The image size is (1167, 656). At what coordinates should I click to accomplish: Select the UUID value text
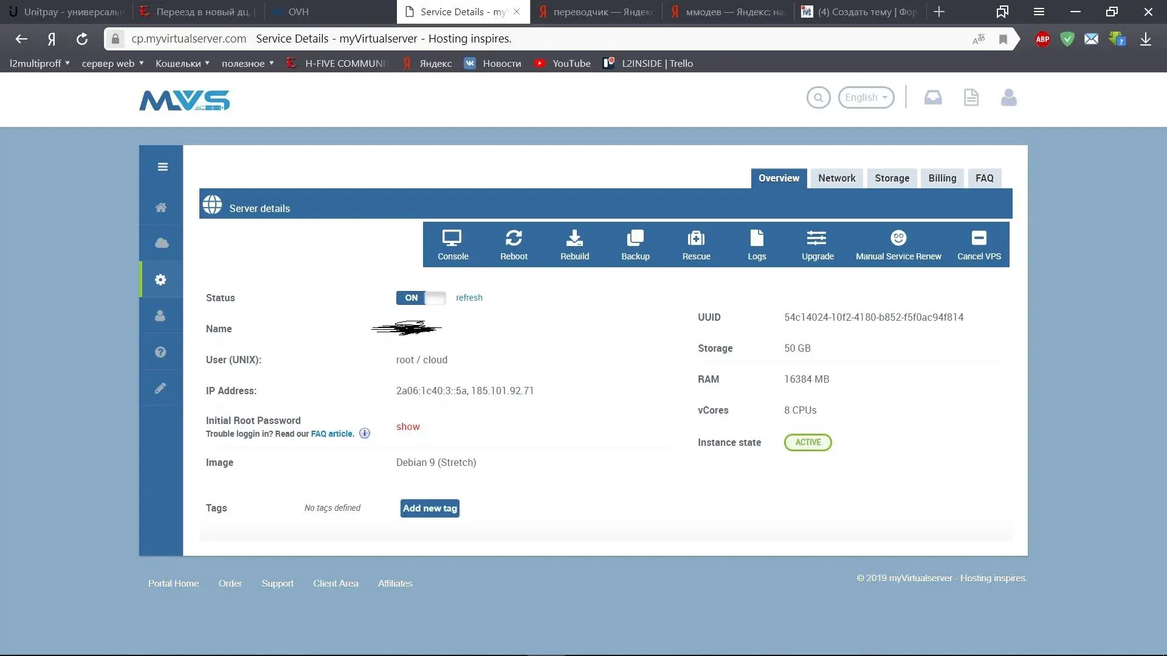[873, 317]
